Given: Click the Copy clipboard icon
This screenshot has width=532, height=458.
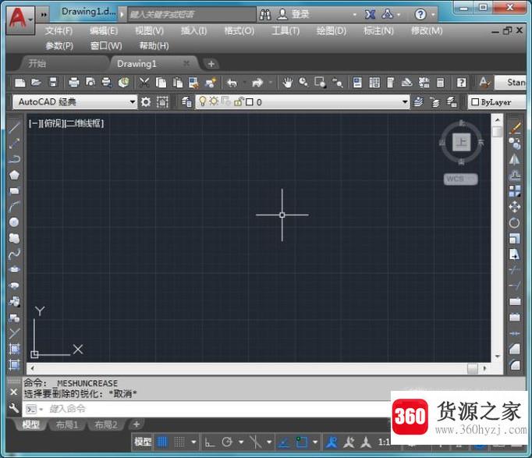Looking at the screenshot, I should coord(161,83).
